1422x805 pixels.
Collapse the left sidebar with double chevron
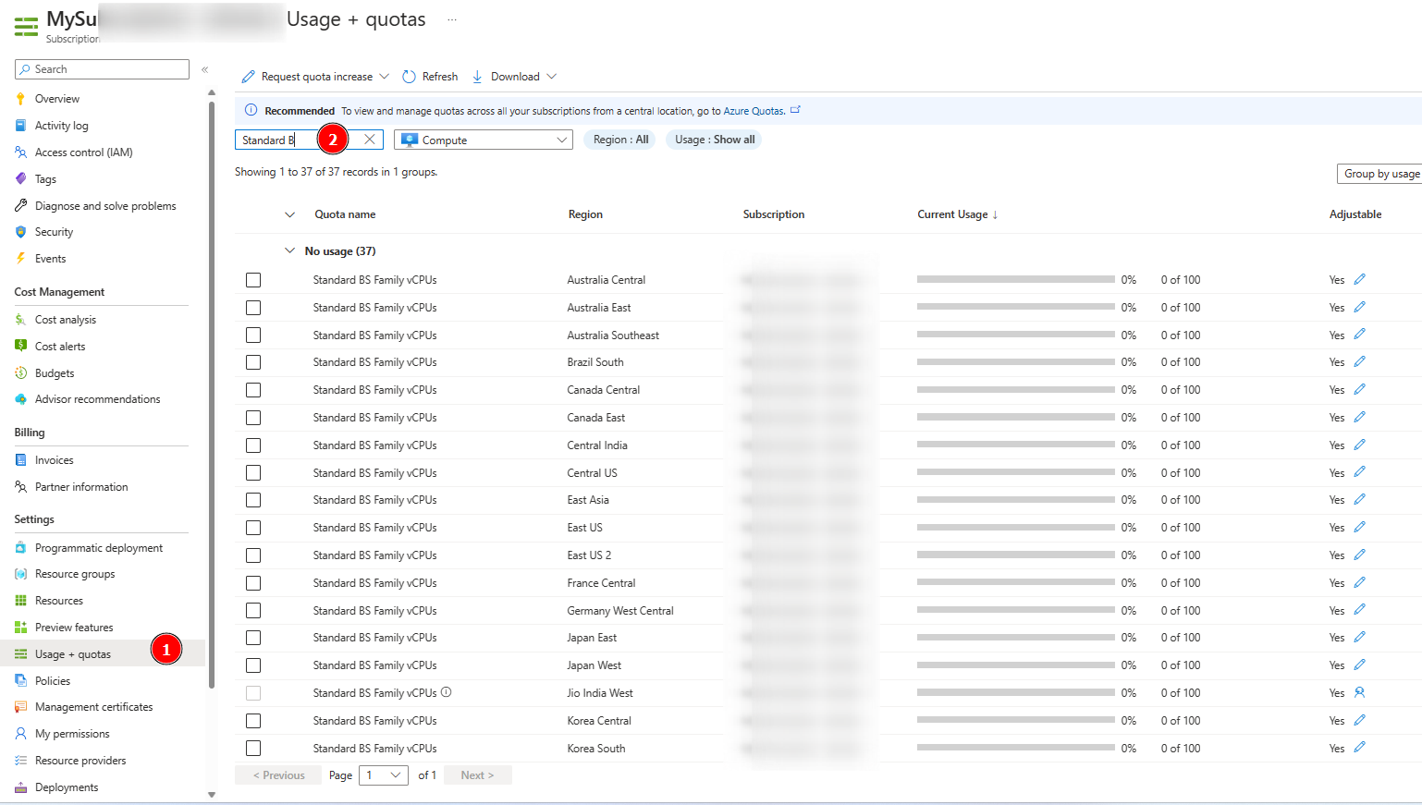(205, 69)
